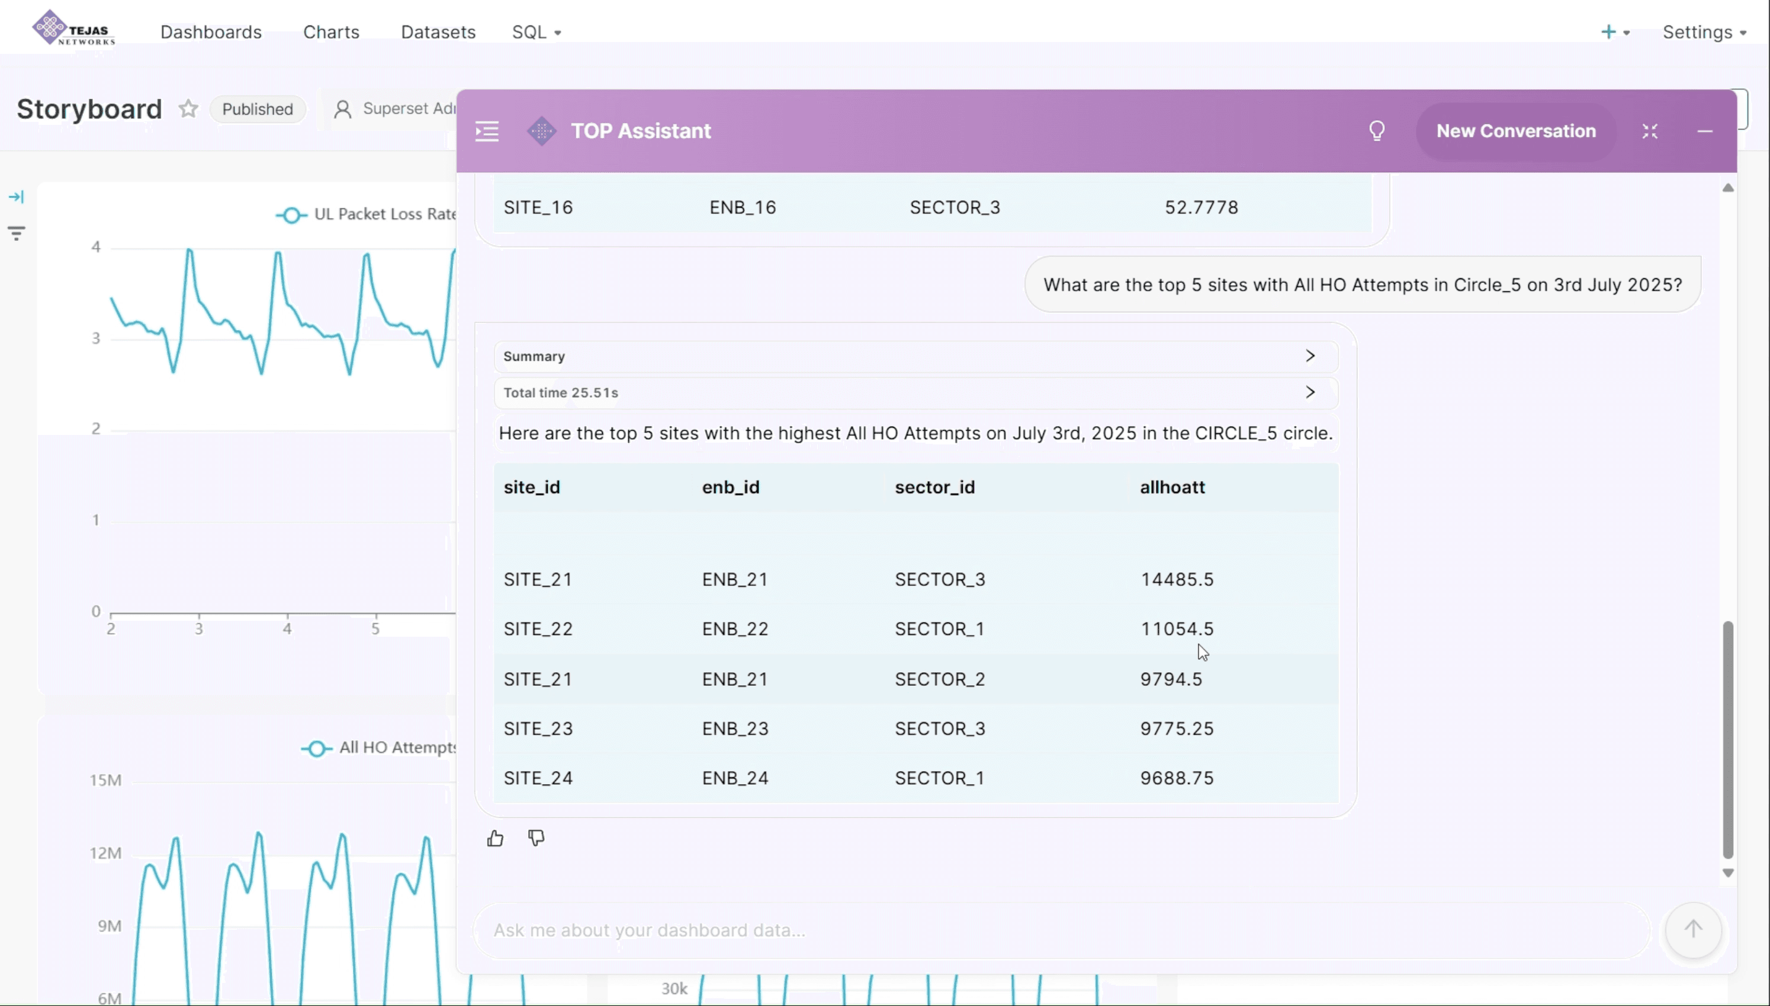The image size is (1770, 1006).
Task: Open the conversation list icon in TOP Assistant
Action: click(487, 131)
